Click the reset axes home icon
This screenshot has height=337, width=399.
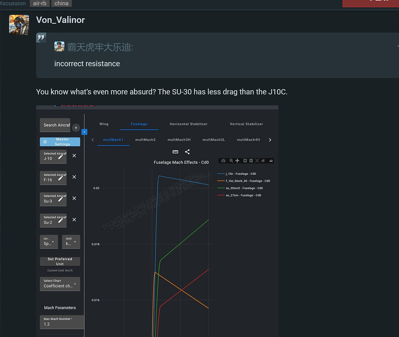click(x=263, y=161)
